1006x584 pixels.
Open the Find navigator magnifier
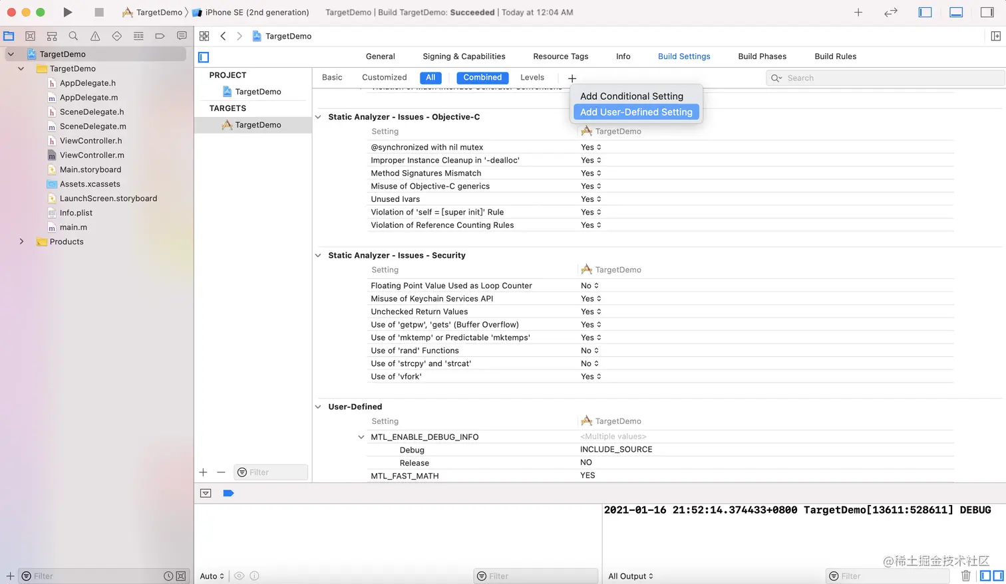(73, 36)
